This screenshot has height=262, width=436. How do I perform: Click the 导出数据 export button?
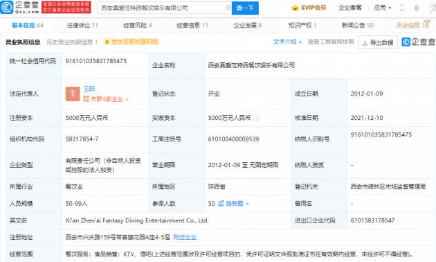coord(378,42)
